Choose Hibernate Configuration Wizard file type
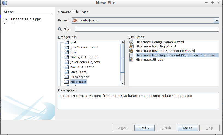The width and height of the screenshot is (223, 135). pyautogui.click(x=160, y=42)
